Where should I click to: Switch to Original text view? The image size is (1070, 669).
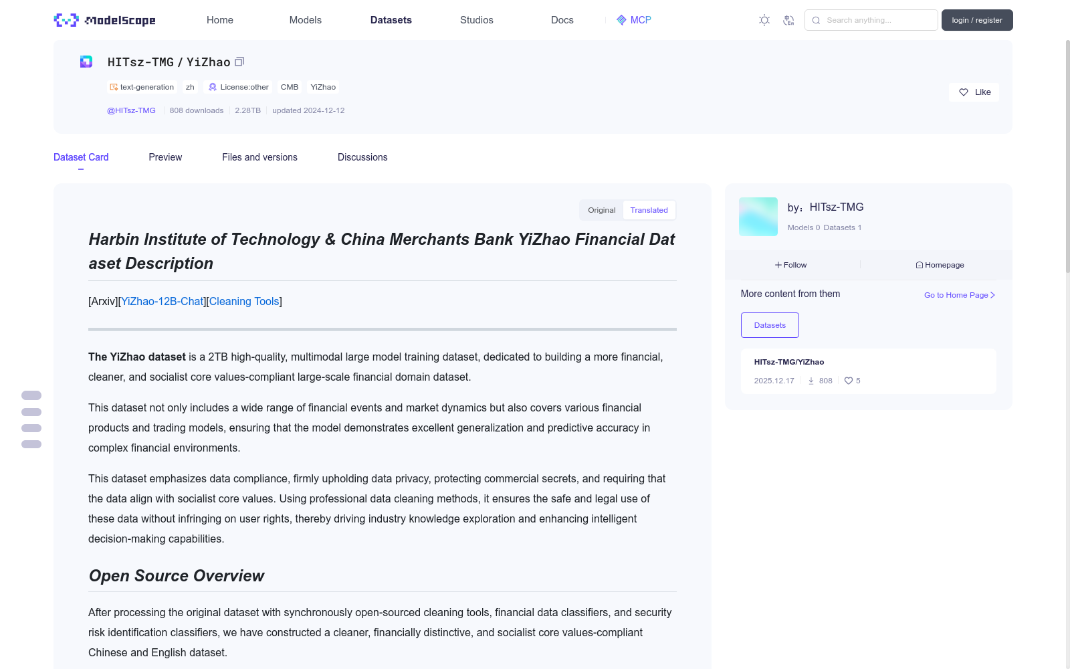click(x=602, y=210)
